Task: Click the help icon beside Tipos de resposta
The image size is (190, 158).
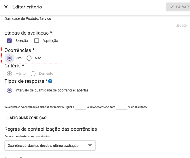Action: (x=50, y=81)
